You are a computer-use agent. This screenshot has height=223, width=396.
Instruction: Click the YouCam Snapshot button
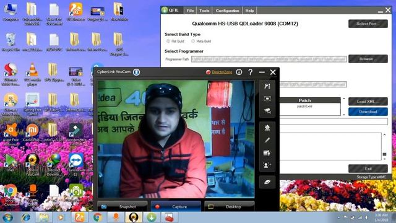[123, 206]
